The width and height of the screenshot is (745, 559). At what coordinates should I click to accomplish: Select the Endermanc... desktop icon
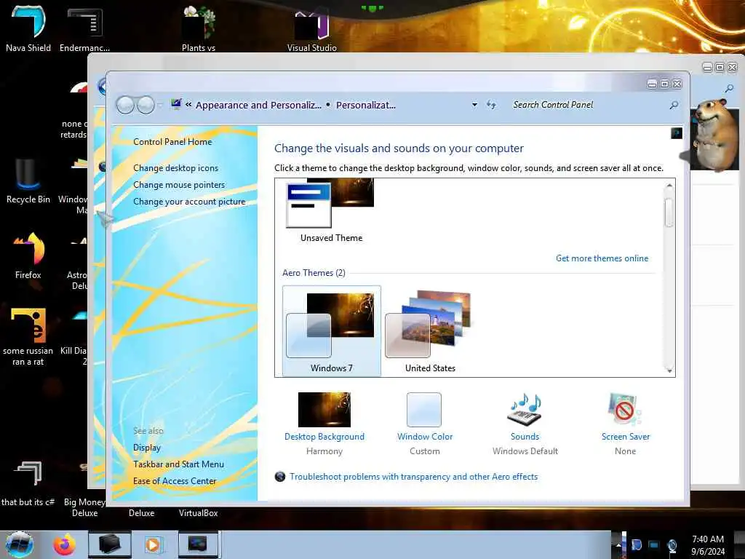pos(84,28)
